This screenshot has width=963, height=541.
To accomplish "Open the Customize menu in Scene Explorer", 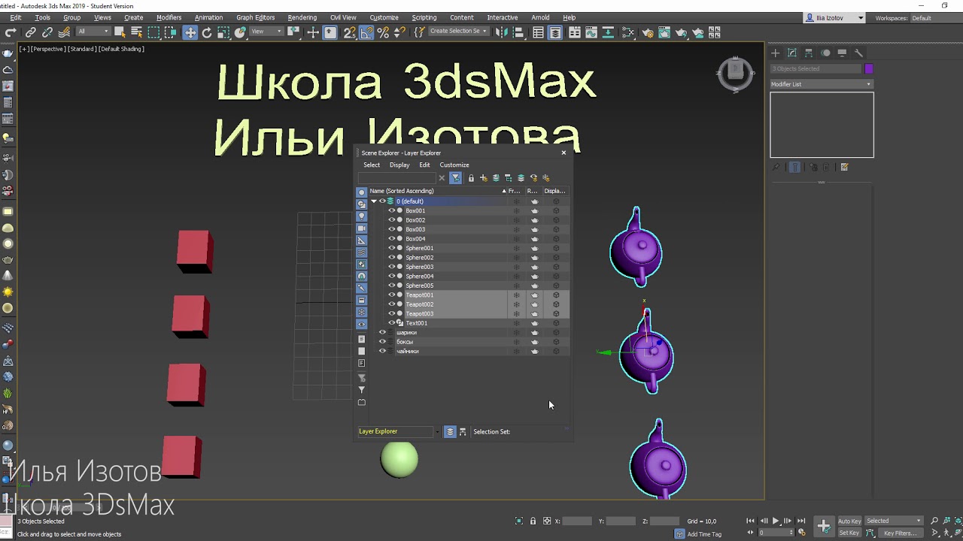I will [454, 165].
